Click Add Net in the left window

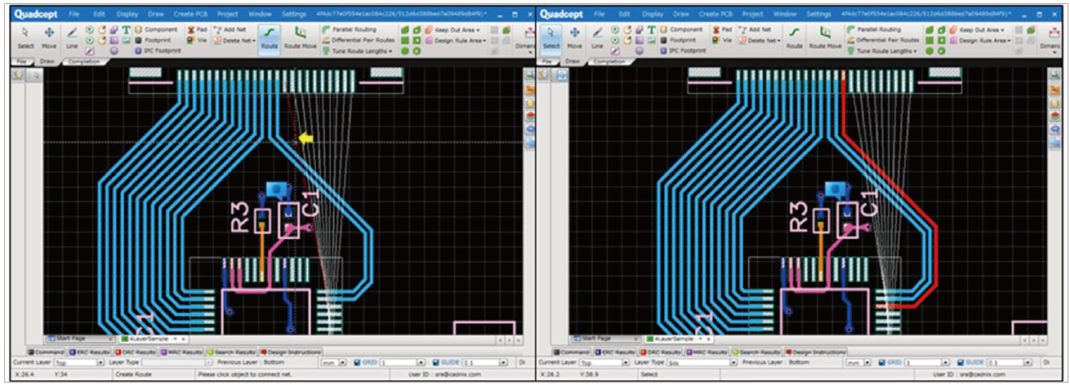point(230,29)
